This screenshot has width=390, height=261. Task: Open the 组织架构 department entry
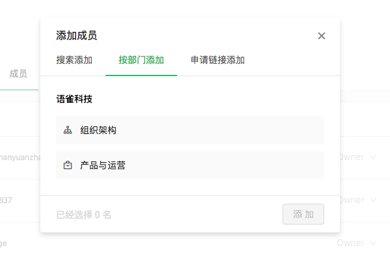pyautogui.click(x=190, y=130)
